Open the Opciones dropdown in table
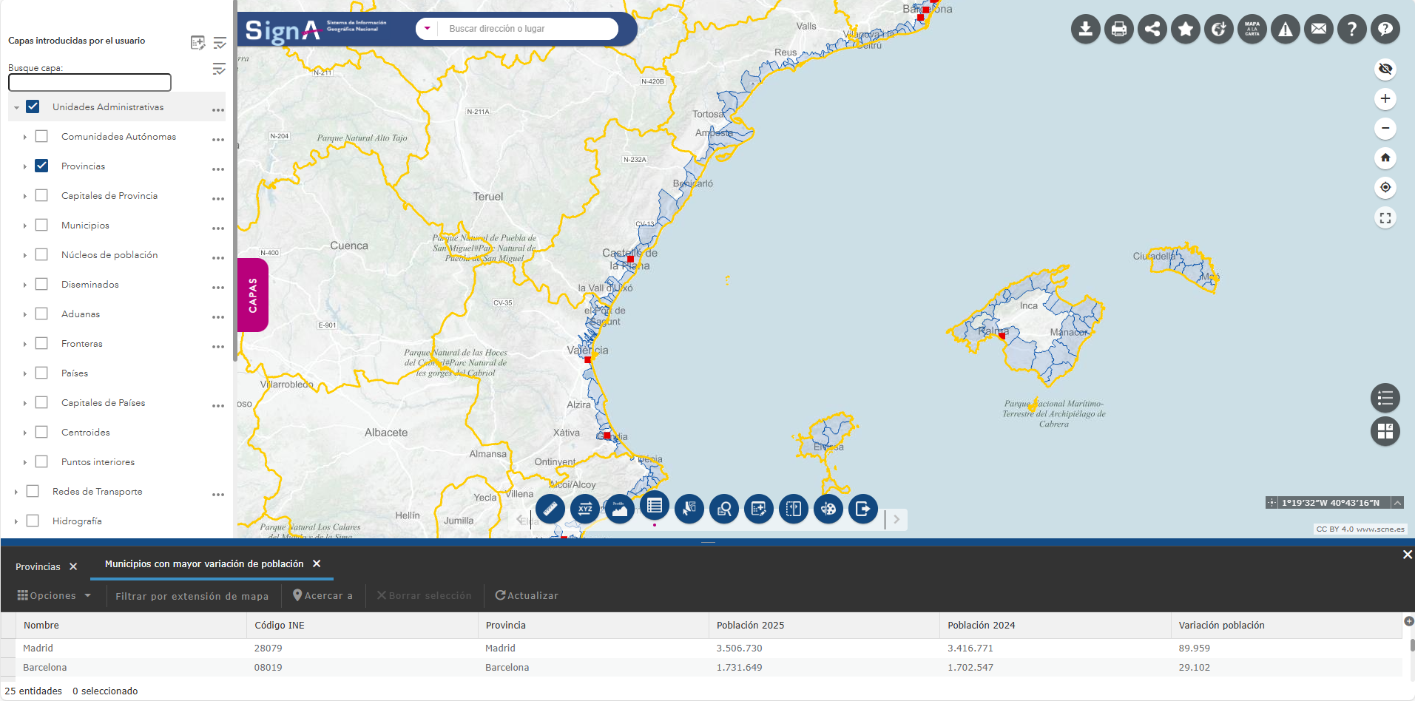 coord(54,595)
